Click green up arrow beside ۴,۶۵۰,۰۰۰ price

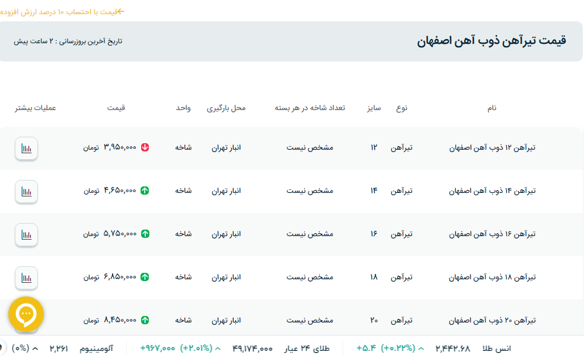[x=145, y=191]
